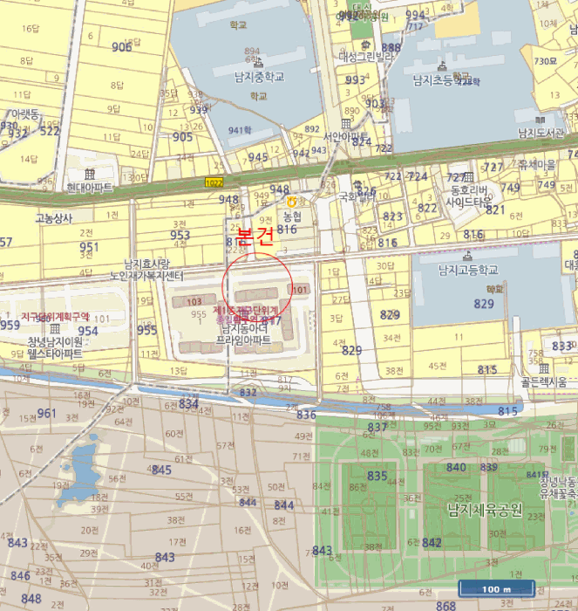
Task: Click parcel number 522
Action: (x=50, y=131)
